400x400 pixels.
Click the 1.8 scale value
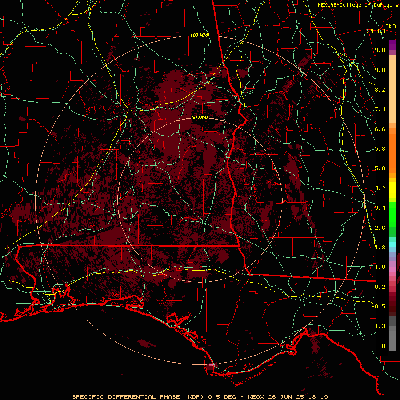coord(380,248)
